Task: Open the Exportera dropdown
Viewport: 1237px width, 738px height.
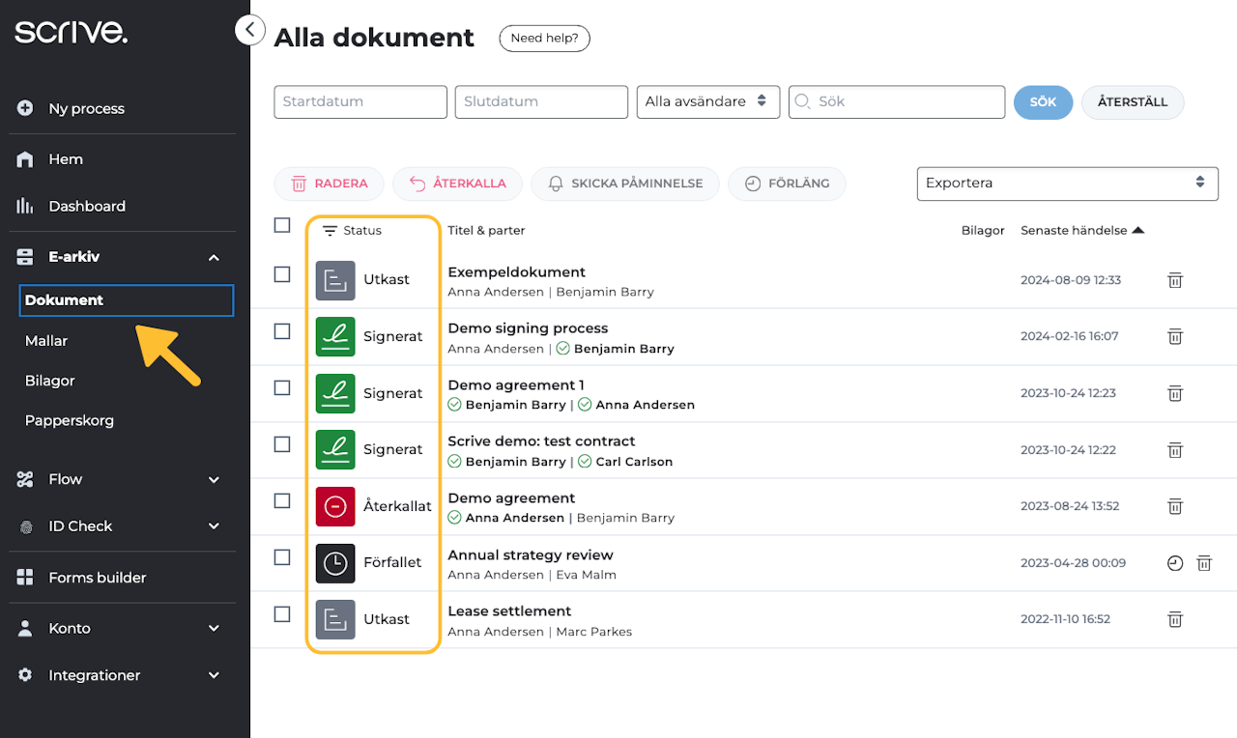Action: (x=1067, y=183)
